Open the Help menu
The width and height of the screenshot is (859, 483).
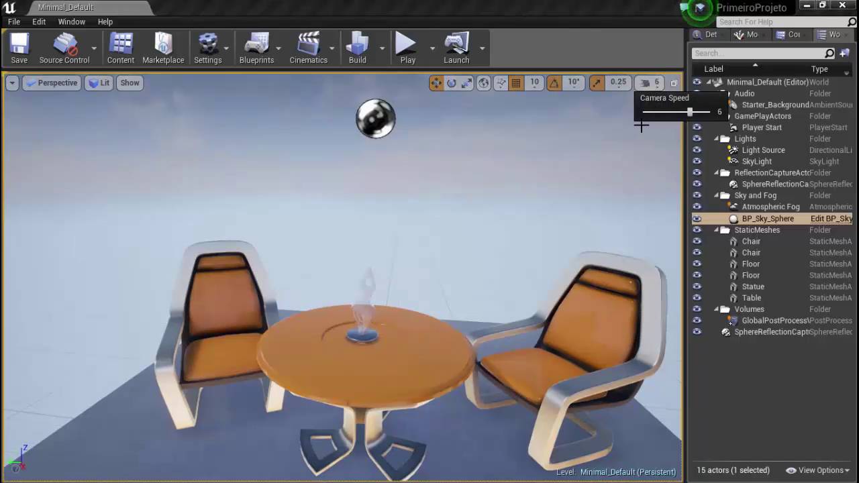105,21
